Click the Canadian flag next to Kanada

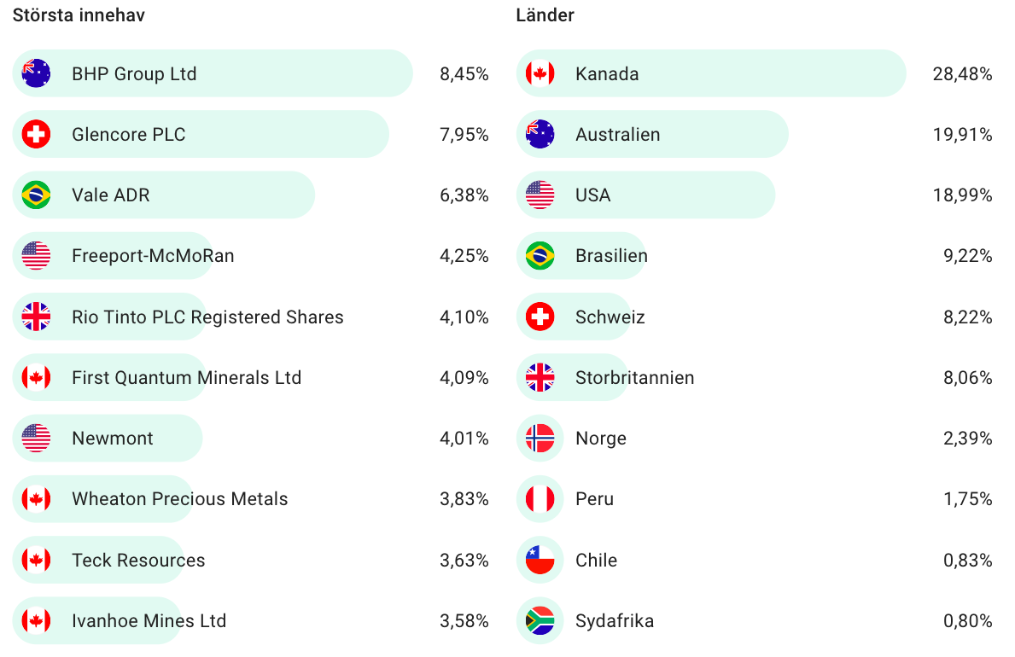(540, 73)
